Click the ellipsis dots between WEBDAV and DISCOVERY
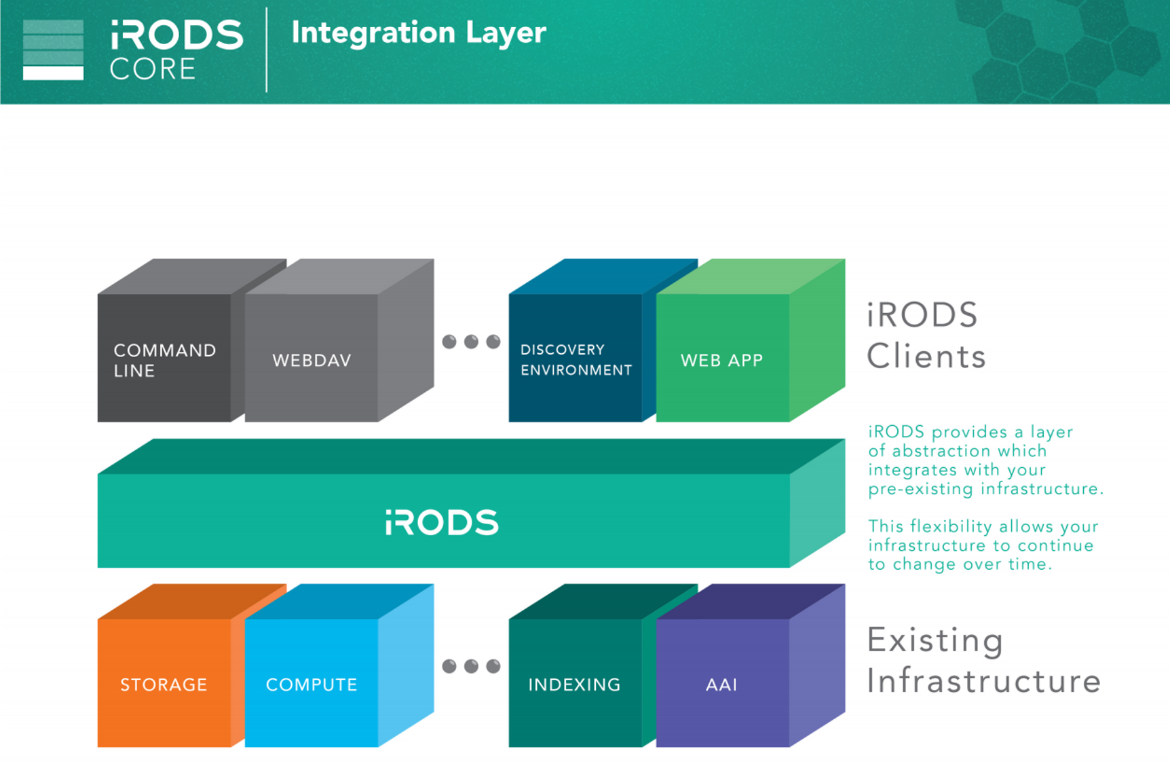1170x764 pixels. point(471,342)
